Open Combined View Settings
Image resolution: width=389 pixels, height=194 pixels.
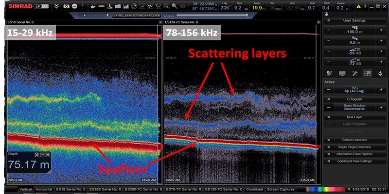tap(355, 161)
